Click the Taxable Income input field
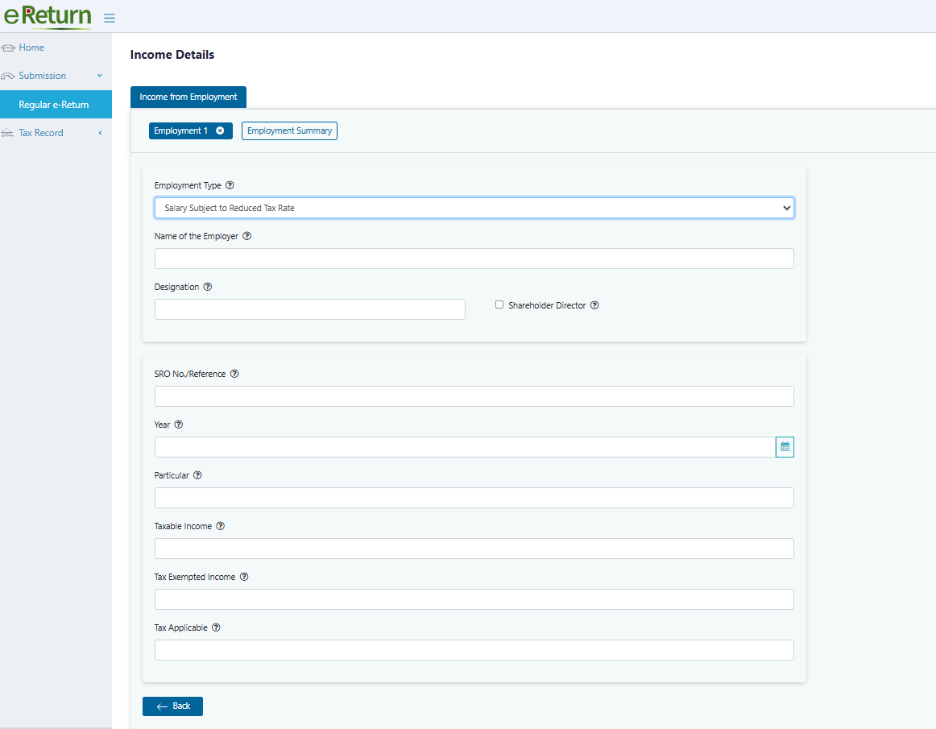This screenshot has width=936, height=729. (x=474, y=549)
